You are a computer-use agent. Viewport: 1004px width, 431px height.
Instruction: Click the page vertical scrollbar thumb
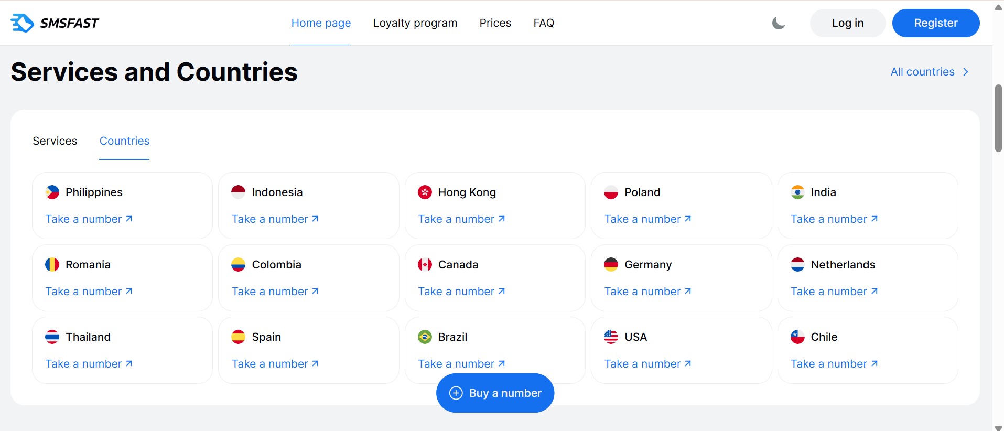(998, 118)
